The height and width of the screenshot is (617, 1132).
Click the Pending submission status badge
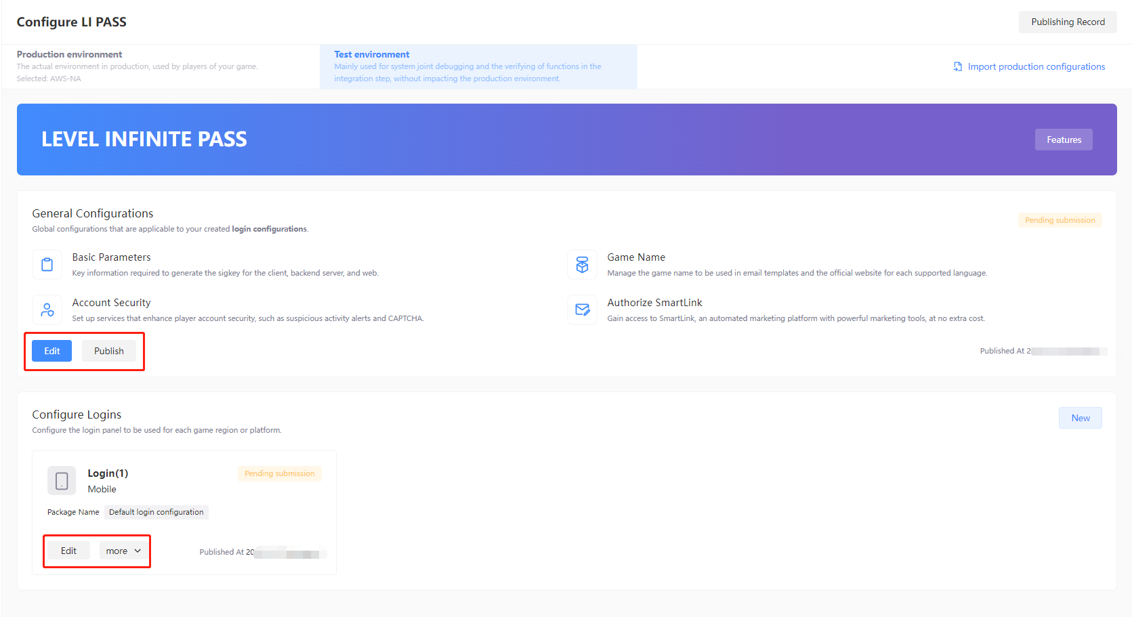click(1060, 219)
